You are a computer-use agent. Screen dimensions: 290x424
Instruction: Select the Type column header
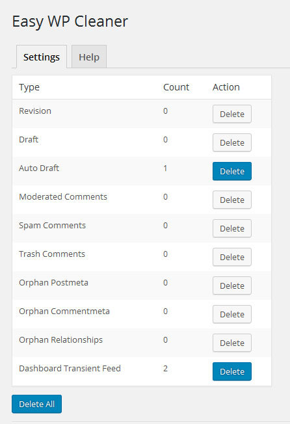tap(29, 87)
